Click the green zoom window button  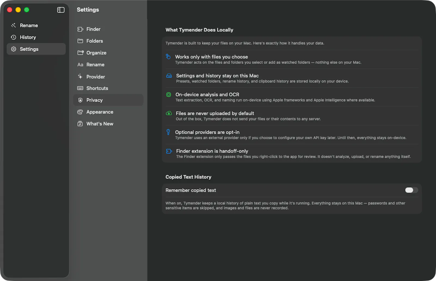point(27,10)
